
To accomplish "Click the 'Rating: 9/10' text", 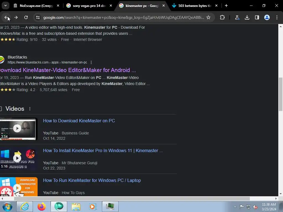I will 27,39.
